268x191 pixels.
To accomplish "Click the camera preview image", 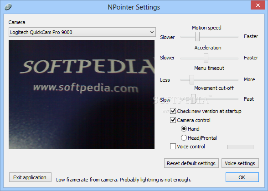I will [82, 94].
